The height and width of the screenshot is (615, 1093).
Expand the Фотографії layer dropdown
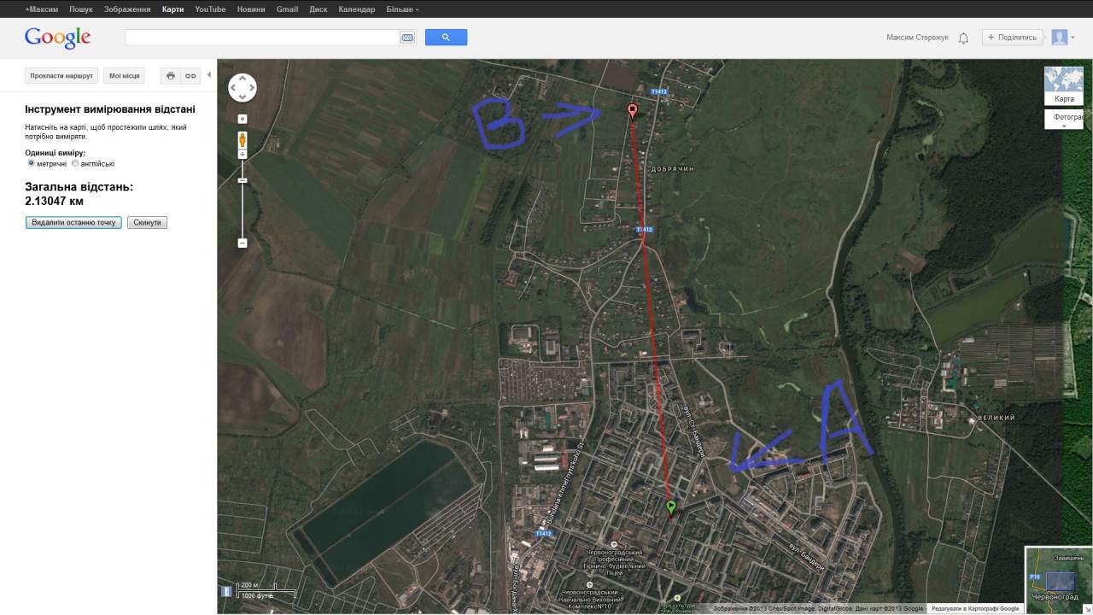(1064, 120)
